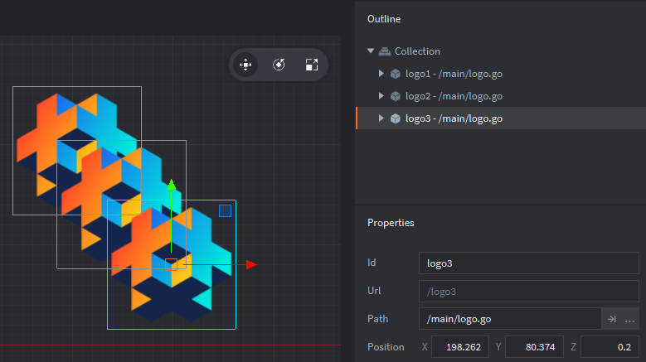Select logo2 - /main/logo.go in the Outline
Screen dimensions: 646x362
[x=454, y=96]
